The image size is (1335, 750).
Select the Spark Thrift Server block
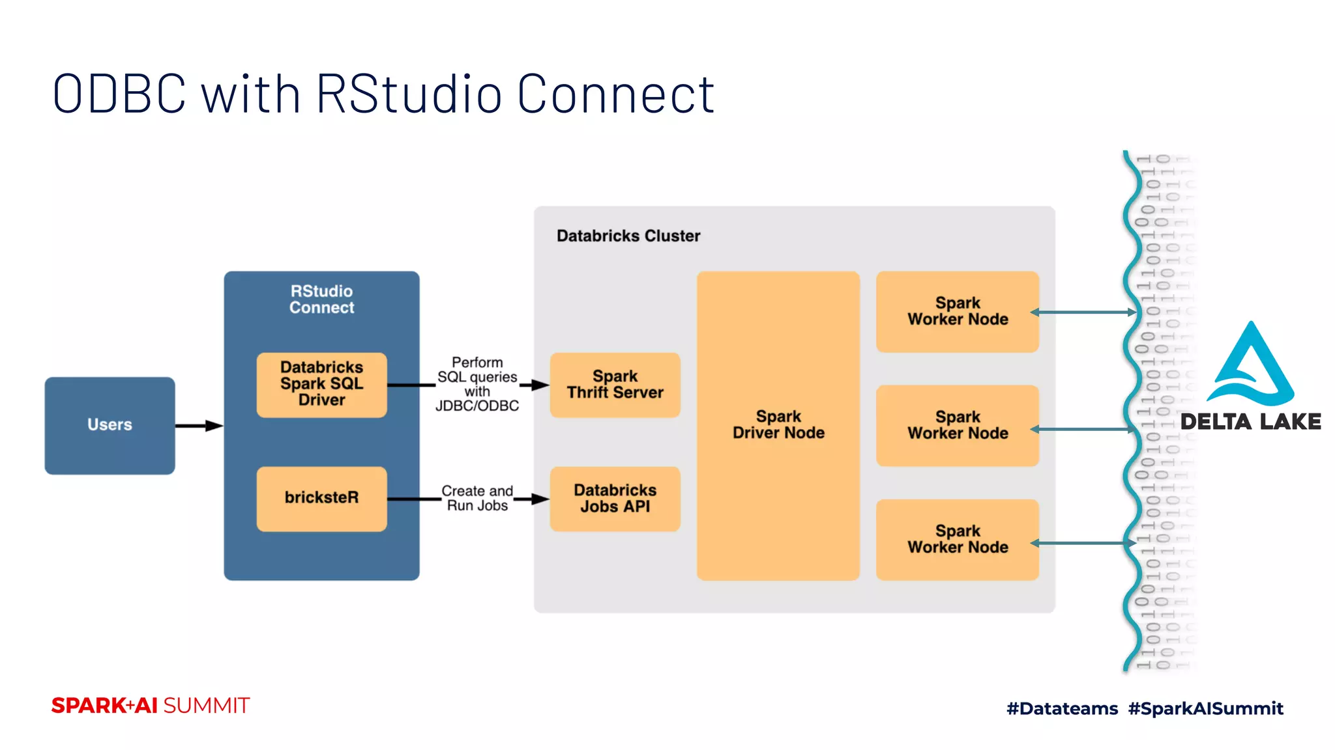tap(615, 384)
